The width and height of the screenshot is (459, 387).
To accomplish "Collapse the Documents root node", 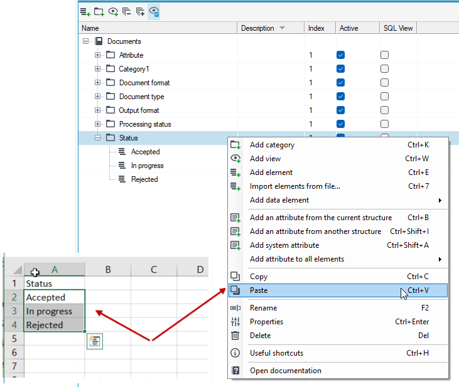I will [x=85, y=41].
